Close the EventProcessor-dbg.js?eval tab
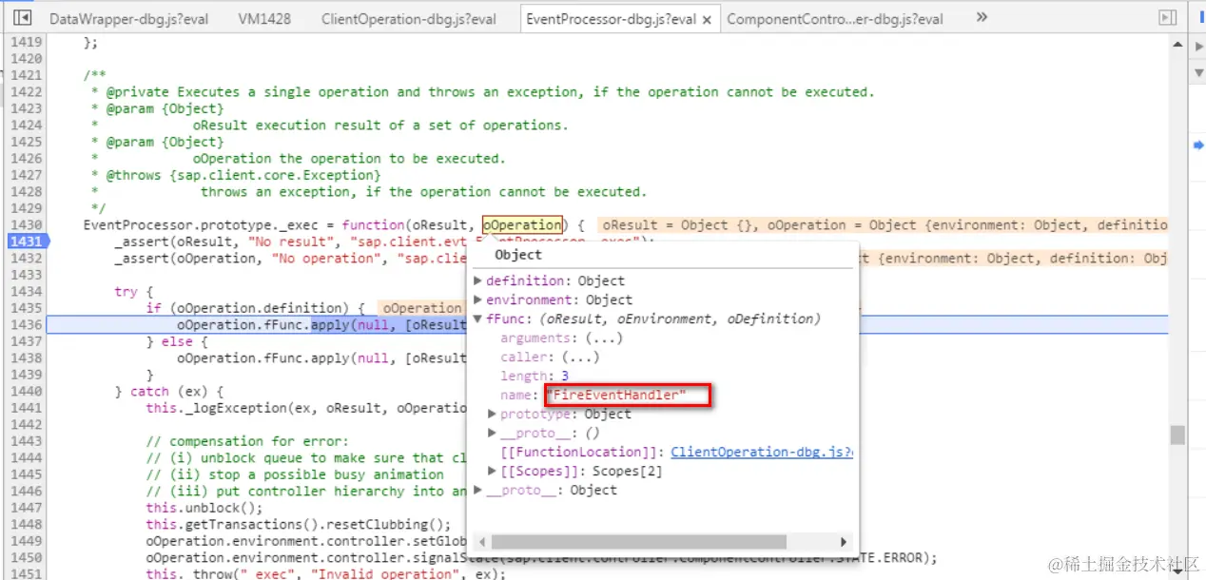1206x580 pixels. click(707, 19)
